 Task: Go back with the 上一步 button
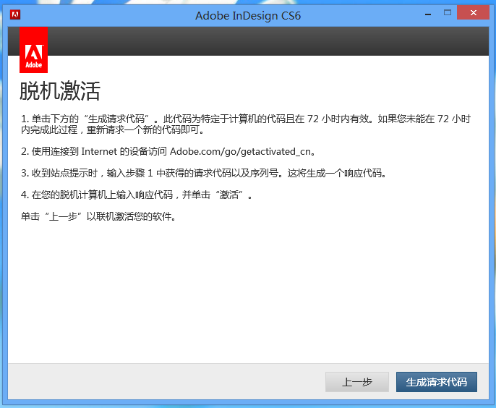coord(357,382)
